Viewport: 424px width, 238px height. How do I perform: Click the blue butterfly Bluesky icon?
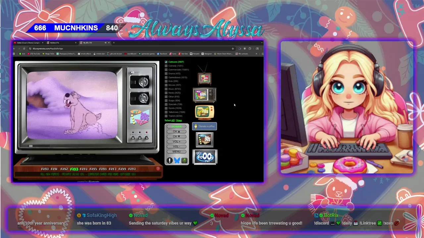[177, 160]
